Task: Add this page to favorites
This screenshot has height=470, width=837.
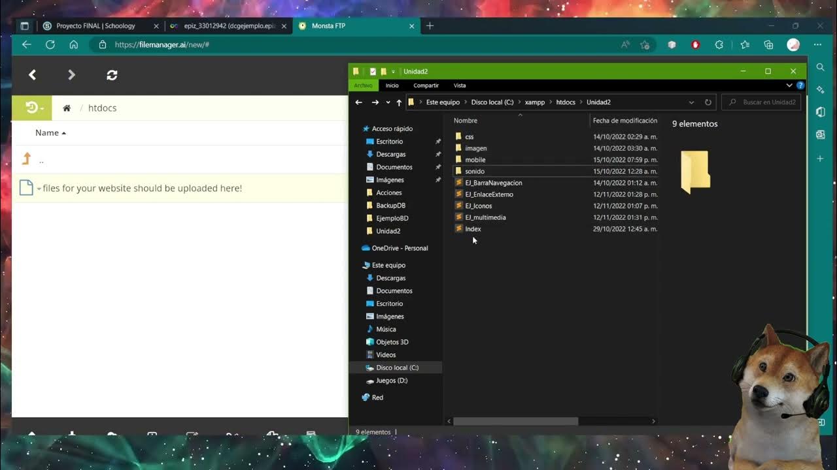Action: (645, 44)
